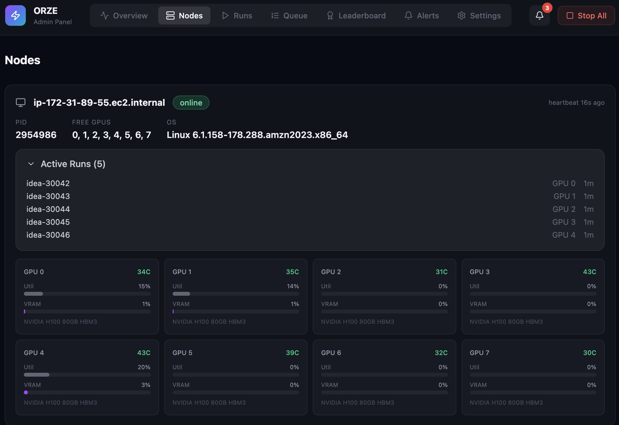Click the Queue list icon

275,15
